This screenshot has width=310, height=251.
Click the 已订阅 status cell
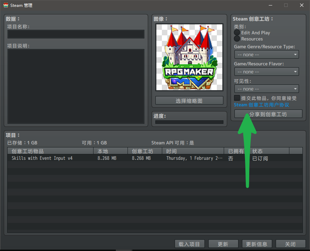(260, 158)
